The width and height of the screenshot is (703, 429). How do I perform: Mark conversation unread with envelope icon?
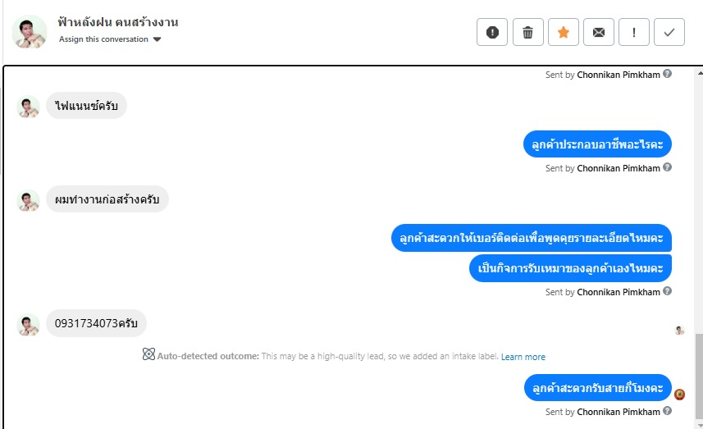tap(599, 32)
